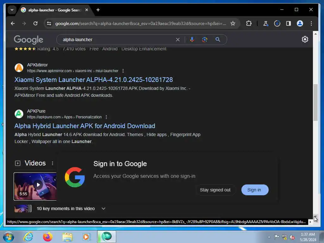
Task: Open the apkmirror.com URL breadcrumb
Action: pyautogui.click(x=73, y=71)
